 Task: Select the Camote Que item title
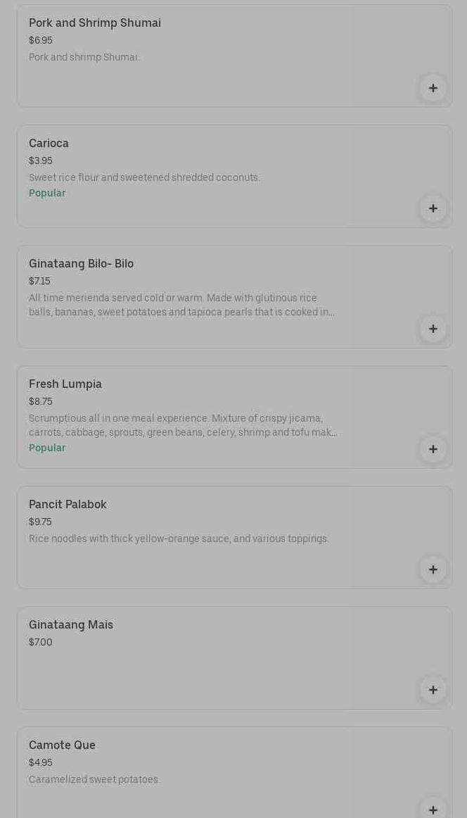click(62, 745)
